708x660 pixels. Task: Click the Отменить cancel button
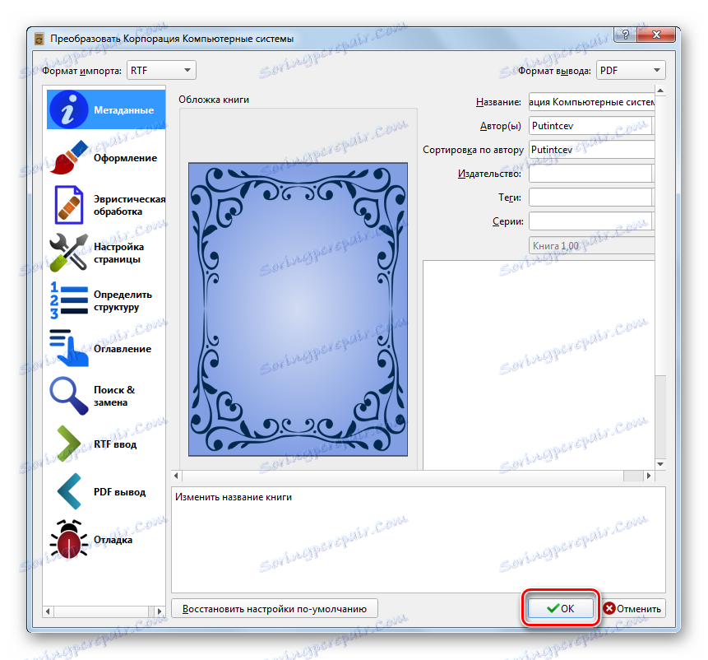[632, 608]
